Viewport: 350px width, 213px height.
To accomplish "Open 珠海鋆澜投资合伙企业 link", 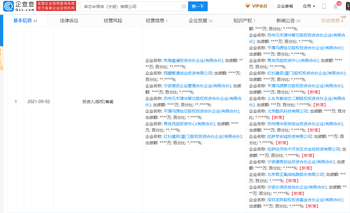I will pyautogui.click(x=193, y=60).
